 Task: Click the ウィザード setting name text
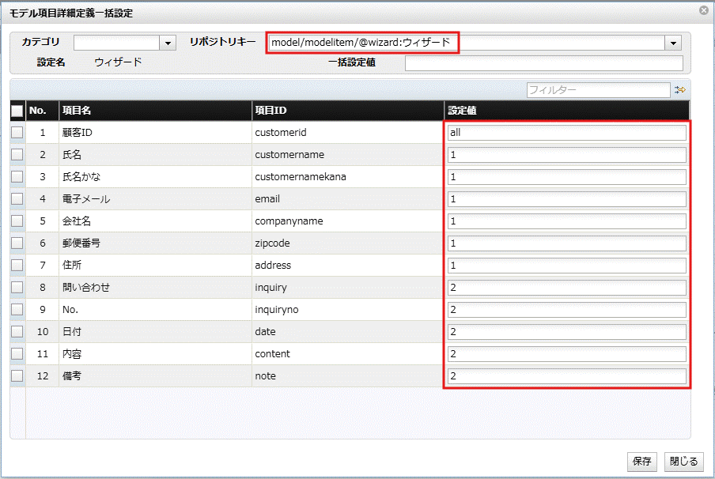[118, 62]
